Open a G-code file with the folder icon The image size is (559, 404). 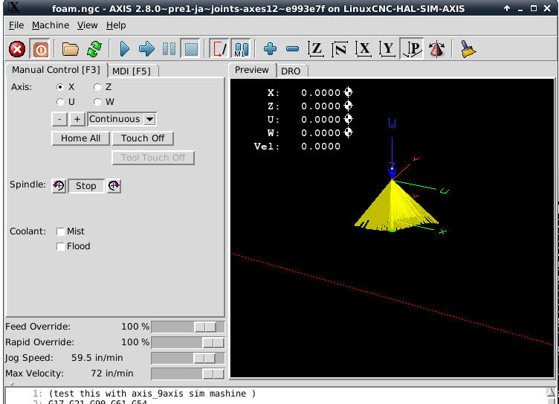(70, 49)
